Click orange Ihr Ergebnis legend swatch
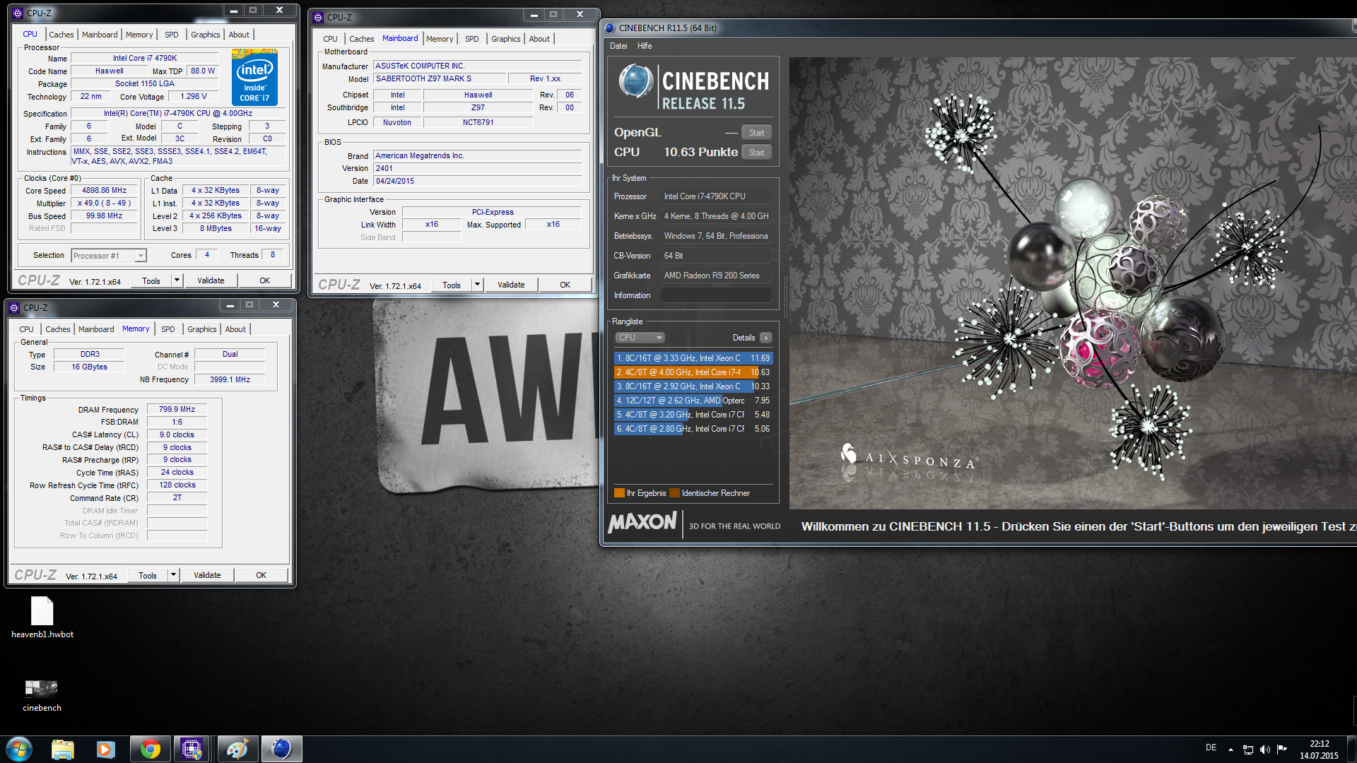The height and width of the screenshot is (763, 1357). [x=619, y=493]
